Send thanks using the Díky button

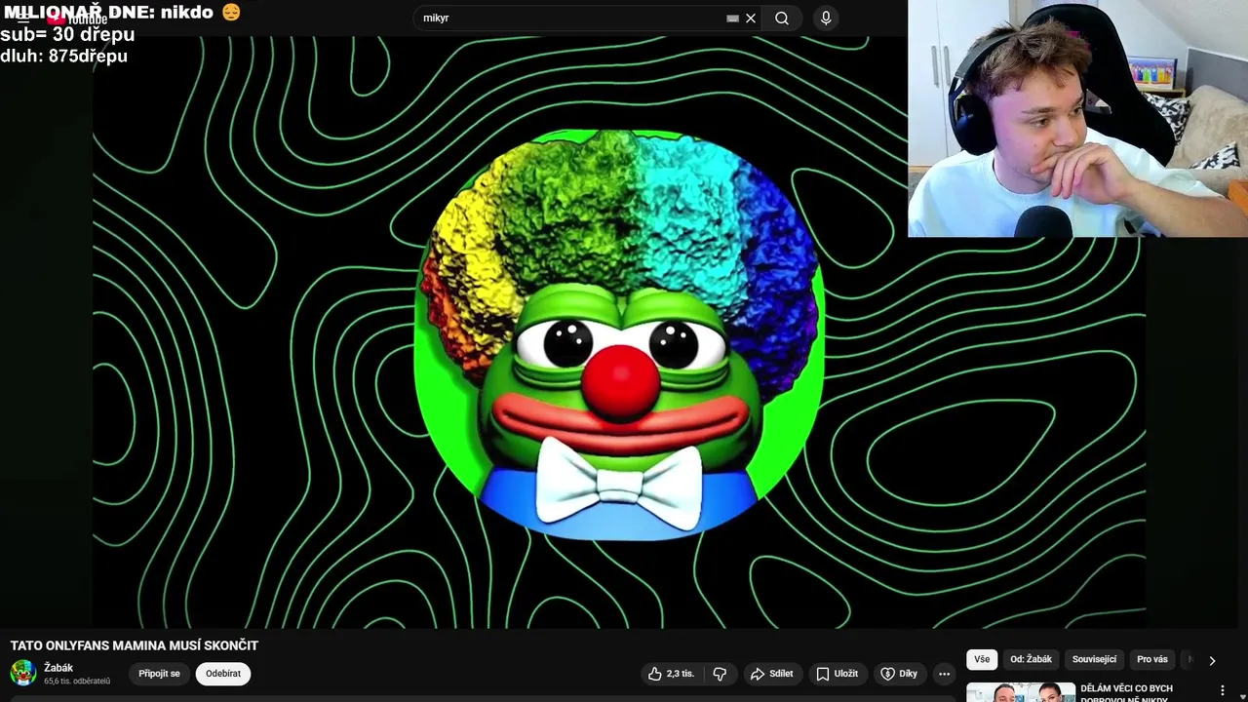[x=899, y=674]
